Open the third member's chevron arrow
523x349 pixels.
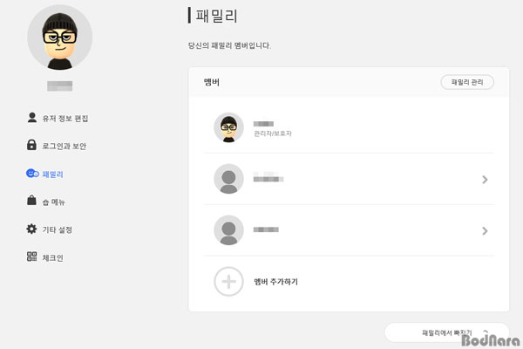[485, 230]
